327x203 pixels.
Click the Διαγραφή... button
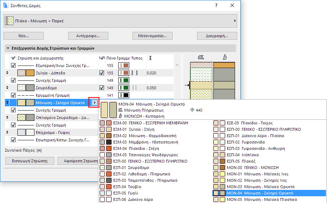click(217, 36)
